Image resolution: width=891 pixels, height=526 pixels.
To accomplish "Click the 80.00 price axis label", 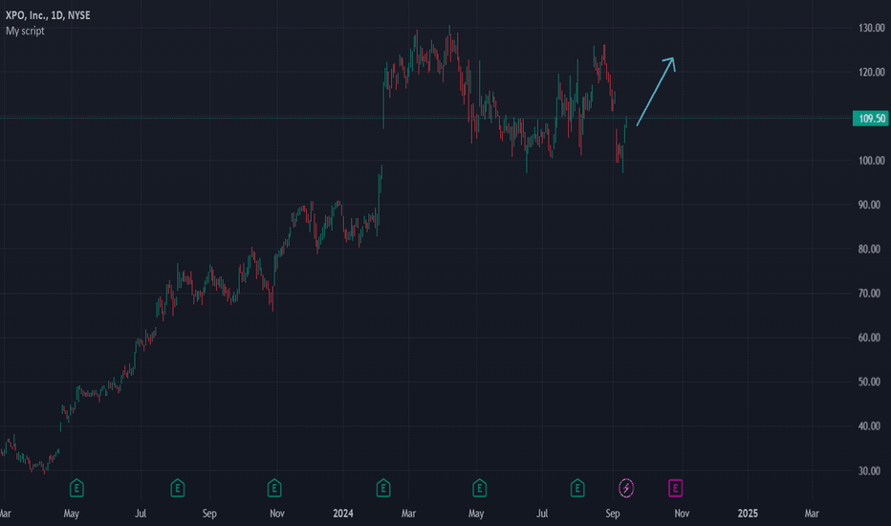I will pyautogui.click(x=869, y=249).
